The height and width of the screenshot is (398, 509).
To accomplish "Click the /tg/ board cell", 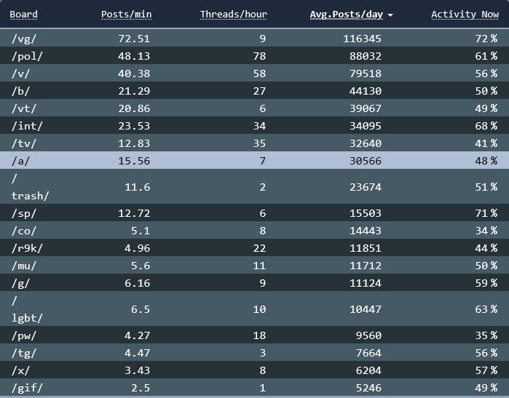I will (24, 353).
